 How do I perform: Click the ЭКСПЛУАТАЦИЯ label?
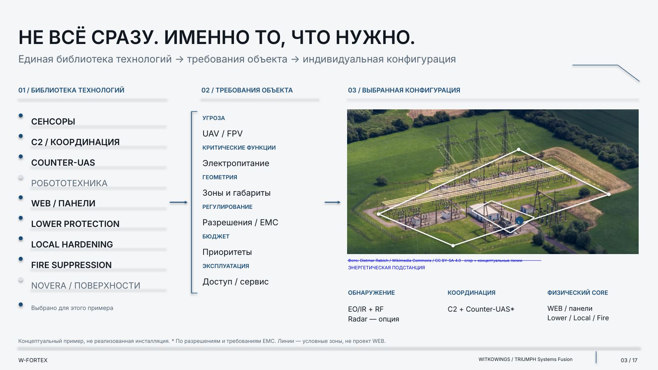click(226, 266)
